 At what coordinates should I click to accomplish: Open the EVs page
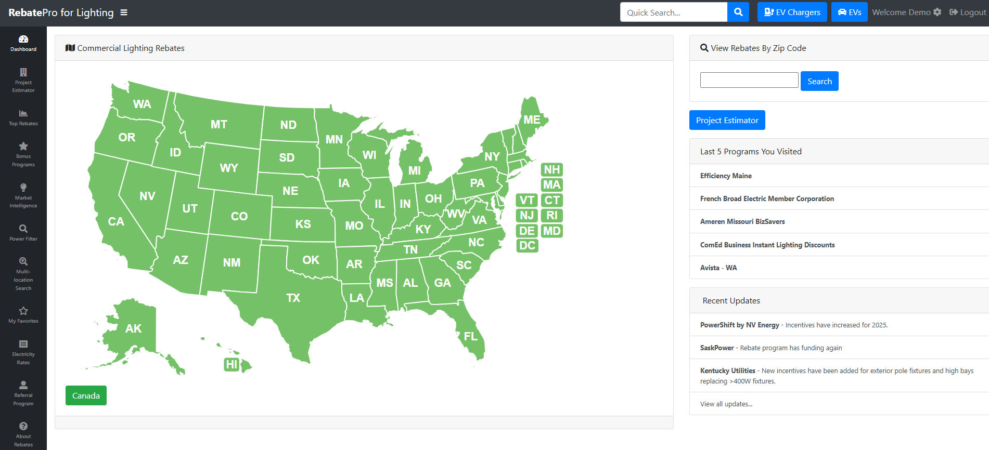(849, 12)
